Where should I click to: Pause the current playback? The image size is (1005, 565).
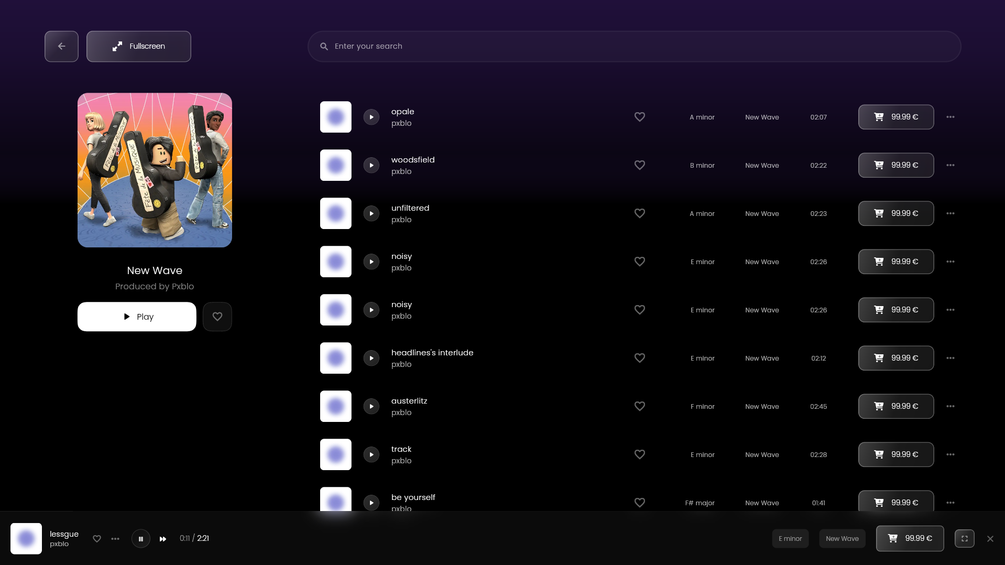coord(140,539)
